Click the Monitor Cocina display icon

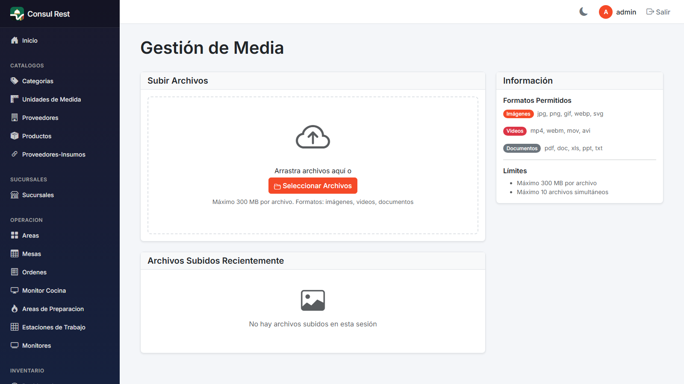(15, 290)
